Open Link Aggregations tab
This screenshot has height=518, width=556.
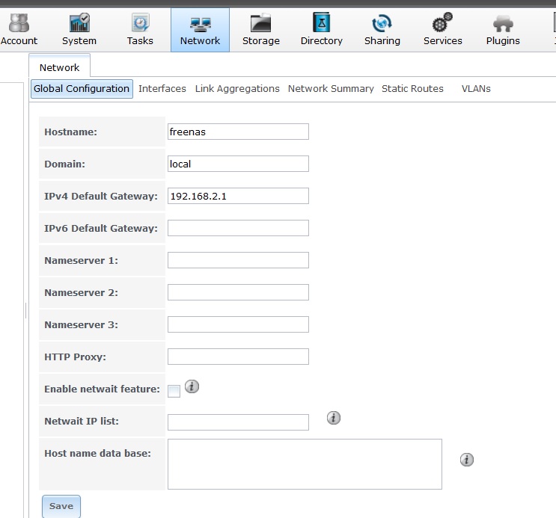click(237, 89)
